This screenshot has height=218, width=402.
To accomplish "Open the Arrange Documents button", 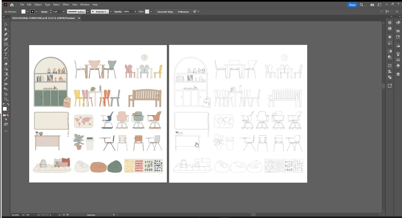I will tap(372, 5).
